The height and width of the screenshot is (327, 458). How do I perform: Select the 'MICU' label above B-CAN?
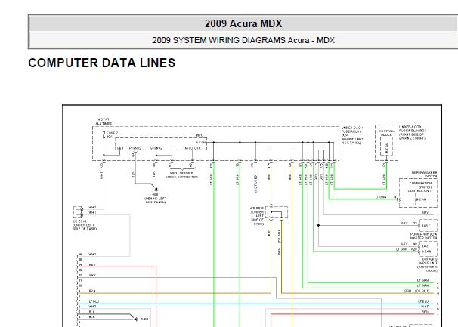199,135
